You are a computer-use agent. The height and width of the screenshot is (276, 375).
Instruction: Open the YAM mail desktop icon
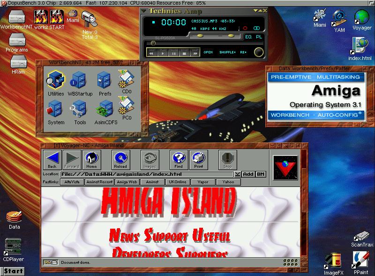coord(339,18)
